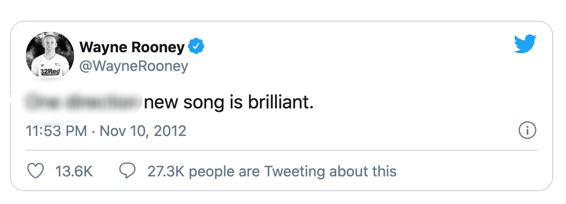This screenshot has height=204, width=566.
Task: Click the "Nov 10, 2012" date
Action: [x=143, y=132]
